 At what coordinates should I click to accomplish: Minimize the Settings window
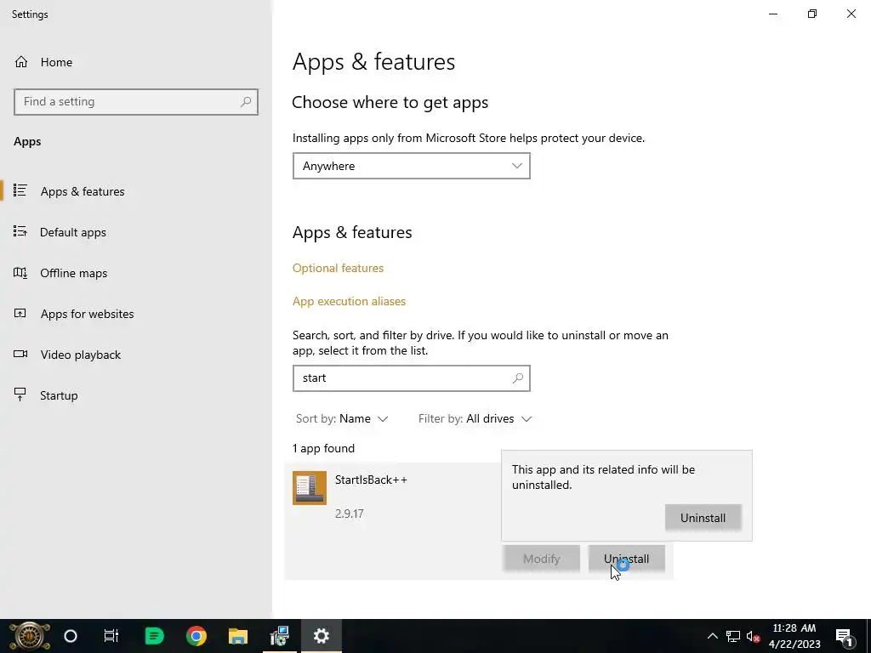pos(772,14)
